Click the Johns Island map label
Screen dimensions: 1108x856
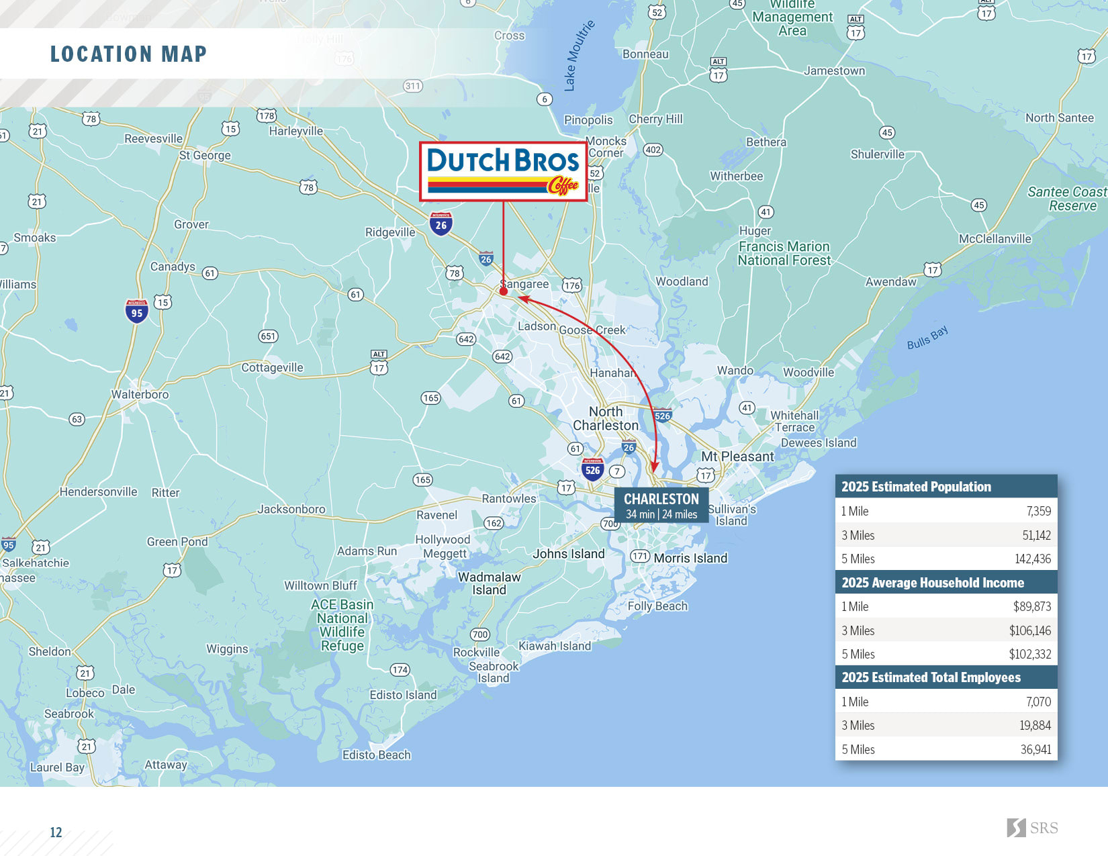point(568,554)
